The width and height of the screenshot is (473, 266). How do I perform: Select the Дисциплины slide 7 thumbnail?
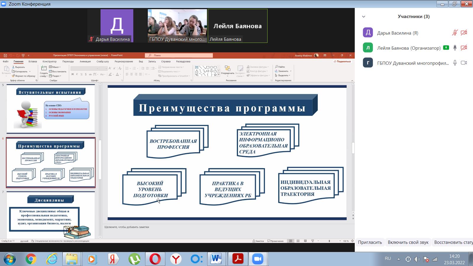51,215
